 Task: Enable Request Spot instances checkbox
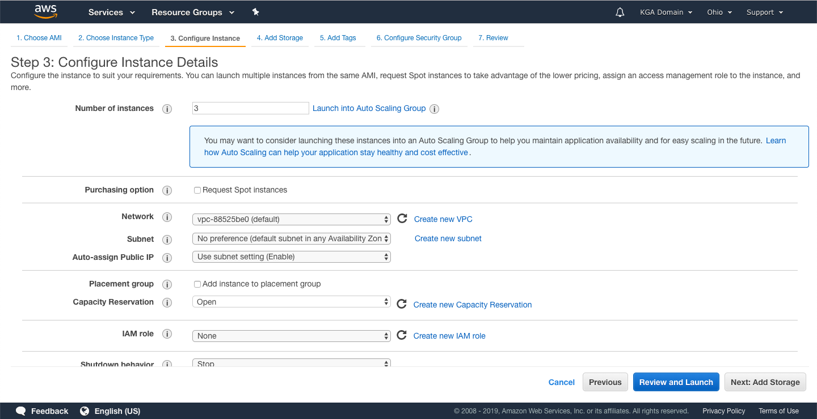[x=197, y=190]
